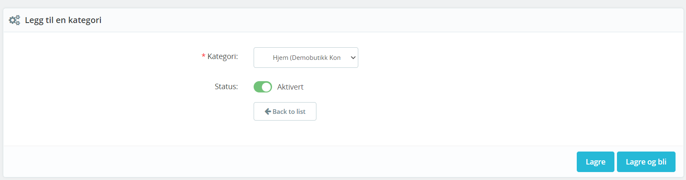Select the Hjem (Demobutikk Kon text in combo box

307,58
